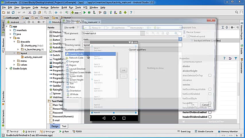Click the Search Everywhere magnifier icon
This screenshot has width=245, height=138.
click(x=237, y=12)
